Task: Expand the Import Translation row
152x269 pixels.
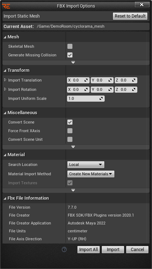Action: (5, 80)
